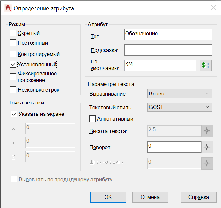Enable the Аннотативный checkbox

coord(93,119)
